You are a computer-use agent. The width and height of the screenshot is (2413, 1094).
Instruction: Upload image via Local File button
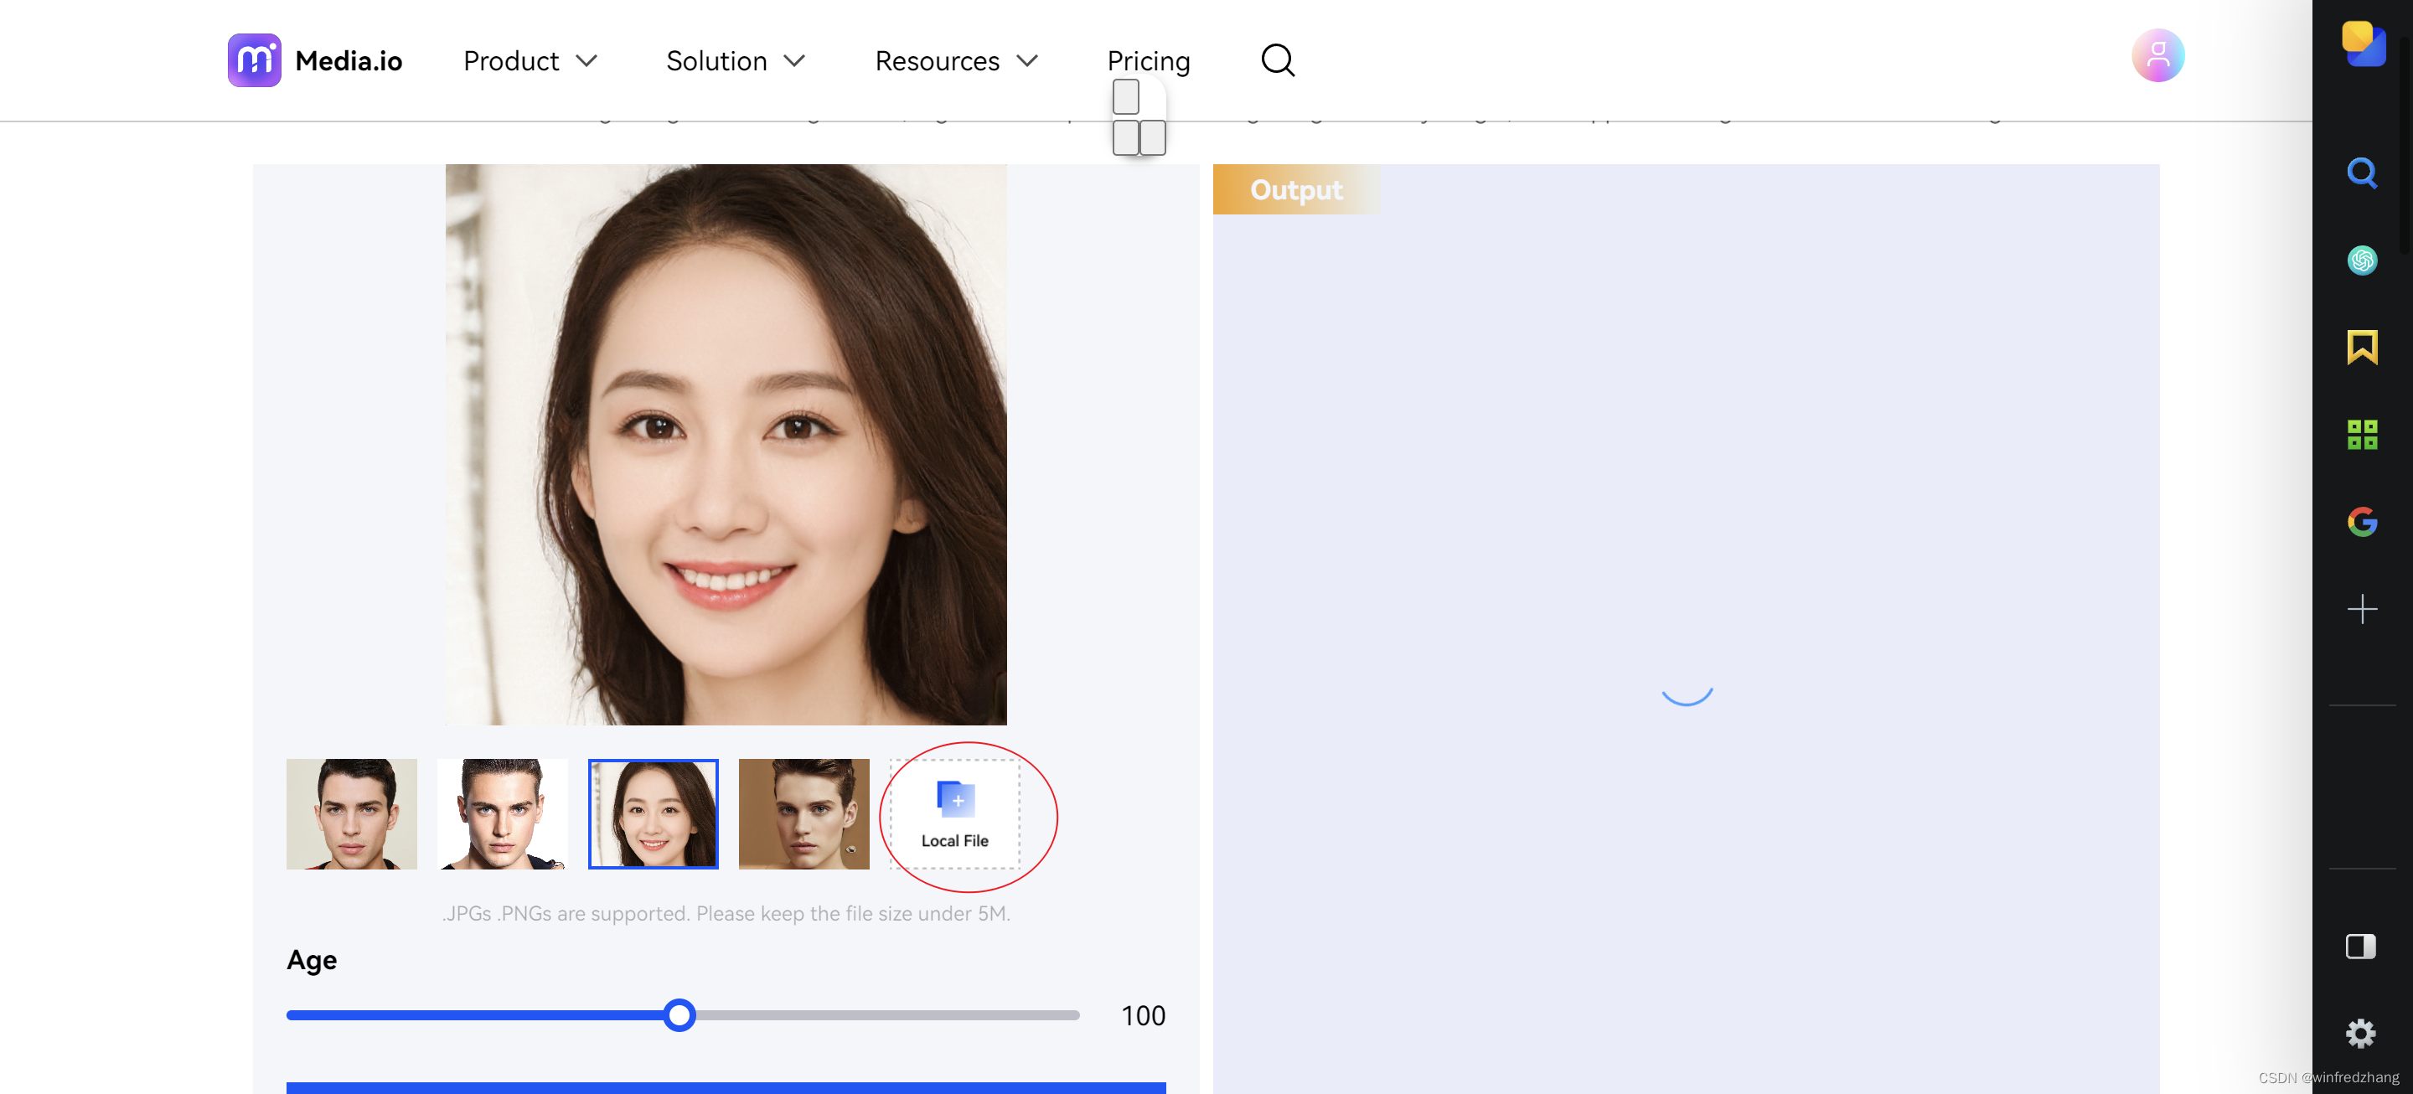954,814
